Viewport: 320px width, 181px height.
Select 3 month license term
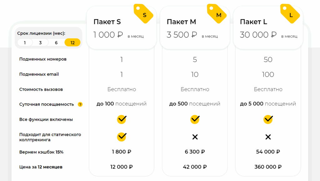pos(40,43)
